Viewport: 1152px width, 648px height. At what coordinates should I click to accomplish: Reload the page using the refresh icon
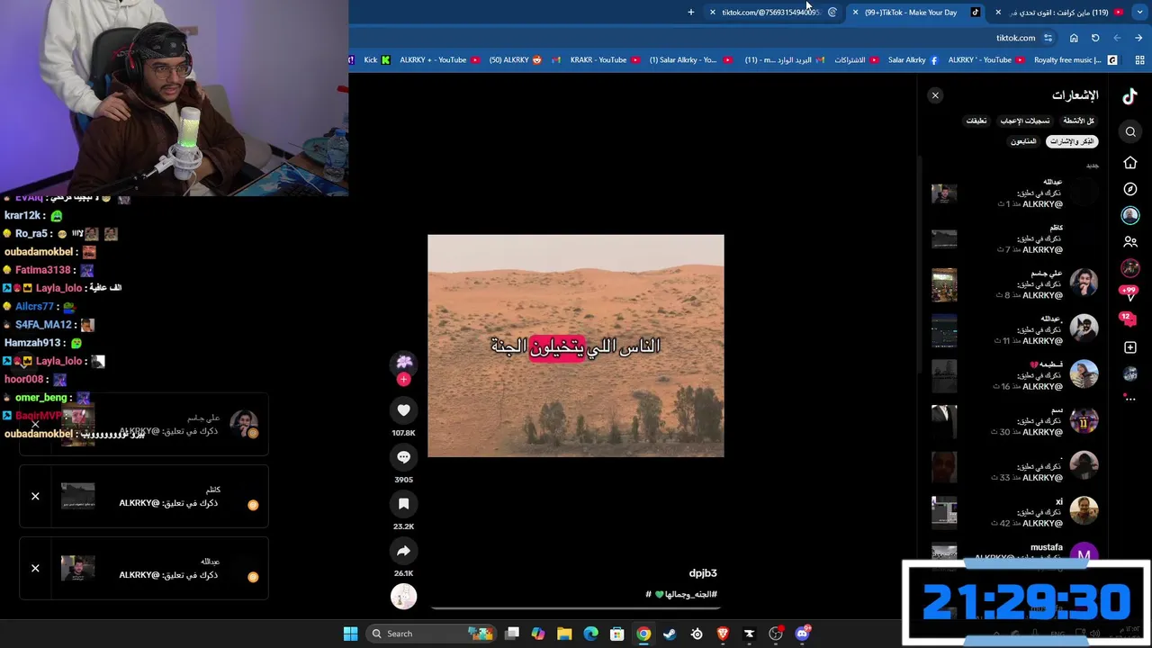[1095, 38]
